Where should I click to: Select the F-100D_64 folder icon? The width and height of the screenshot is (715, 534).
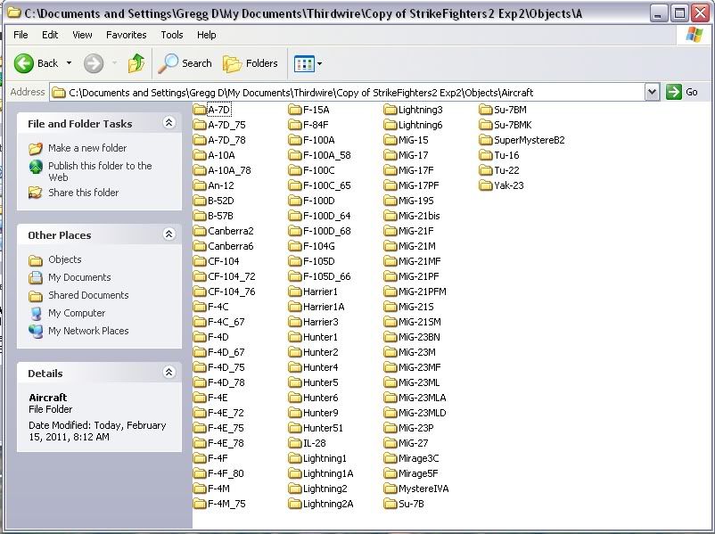(x=294, y=216)
